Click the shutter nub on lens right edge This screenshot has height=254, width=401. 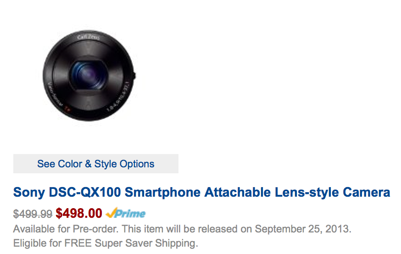(134, 75)
